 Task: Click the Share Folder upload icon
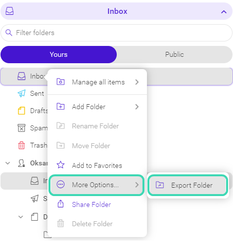coord(60,204)
